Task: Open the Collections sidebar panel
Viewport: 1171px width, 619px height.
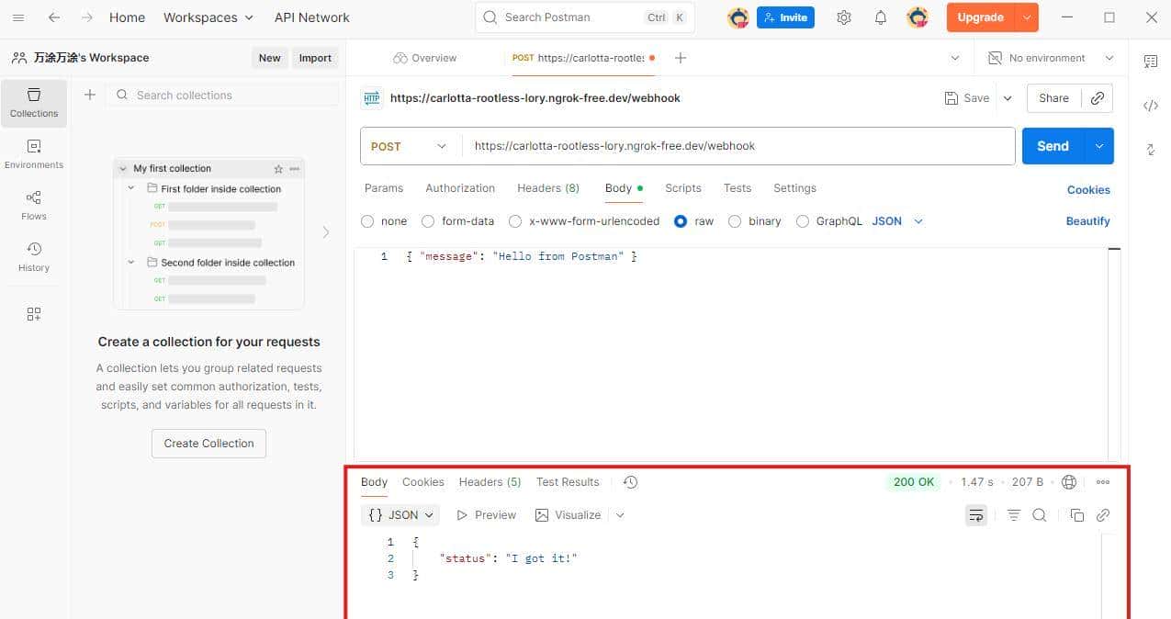Action: tap(33, 103)
